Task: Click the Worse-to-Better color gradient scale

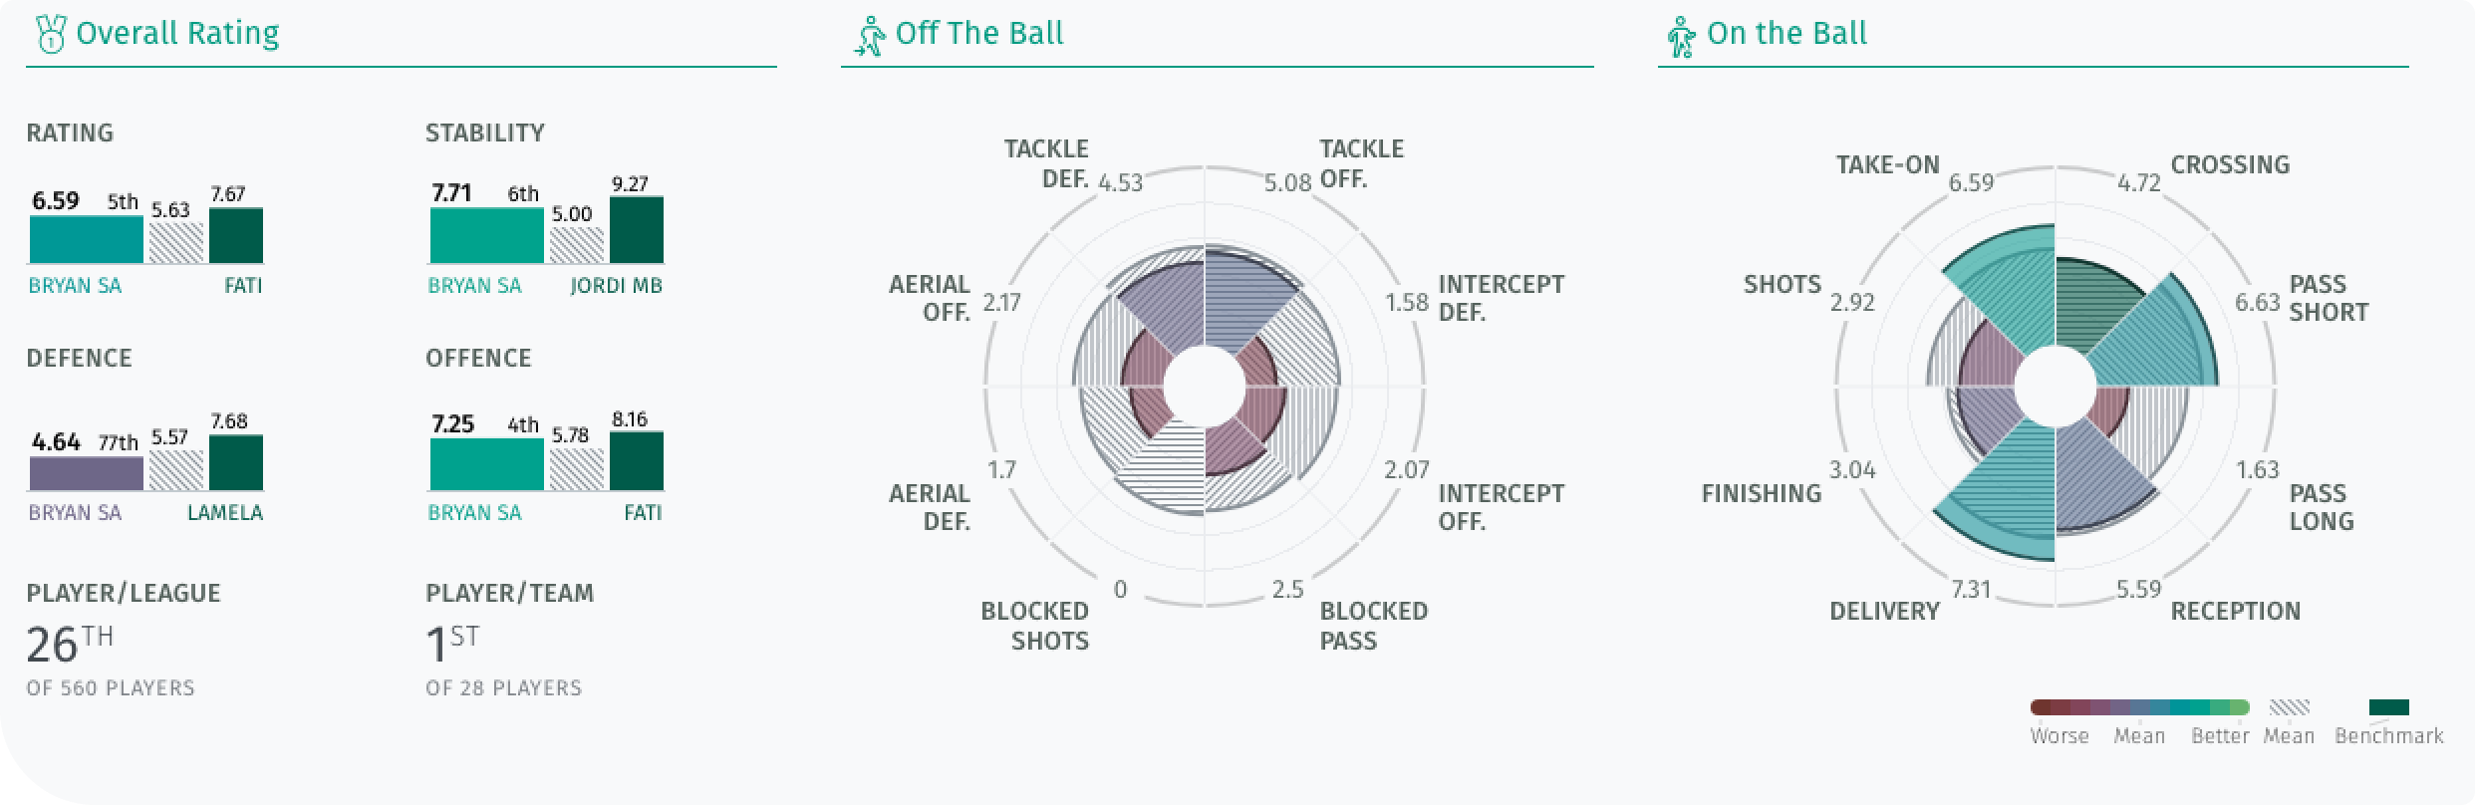Action: click(x=2139, y=707)
